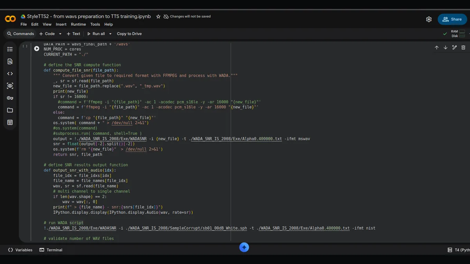The image size is (470, 264).
Task: Click '#subprocess.run( command, shell=True )' line
Action: tap(98, 133)
